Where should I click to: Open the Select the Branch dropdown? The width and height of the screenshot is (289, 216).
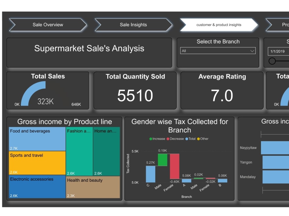(x=218, y=51)
